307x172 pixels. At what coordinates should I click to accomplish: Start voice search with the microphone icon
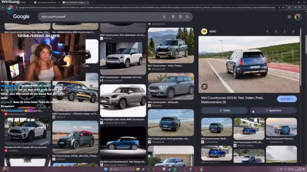(x=173, y=17)
